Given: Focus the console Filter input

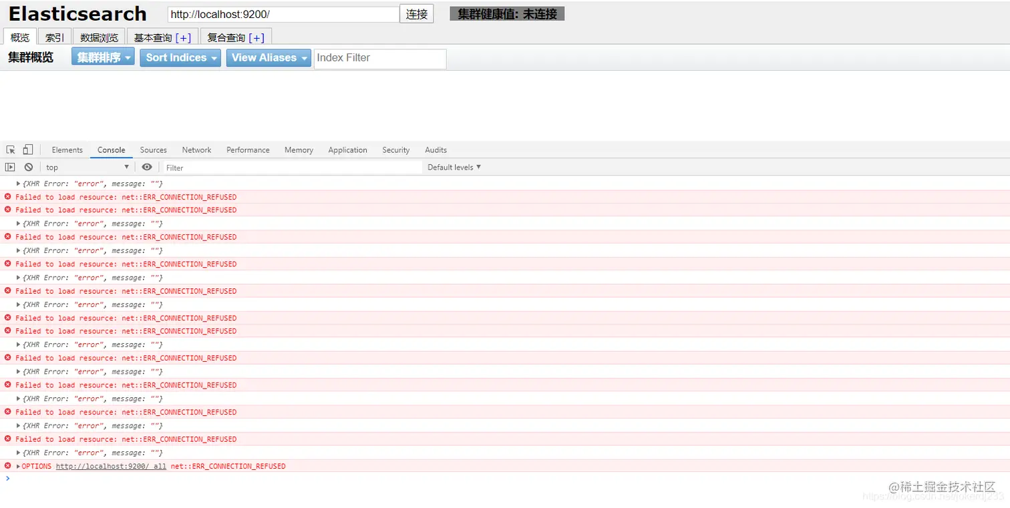Looking at the screenshot, I should (x=292, y=168).
